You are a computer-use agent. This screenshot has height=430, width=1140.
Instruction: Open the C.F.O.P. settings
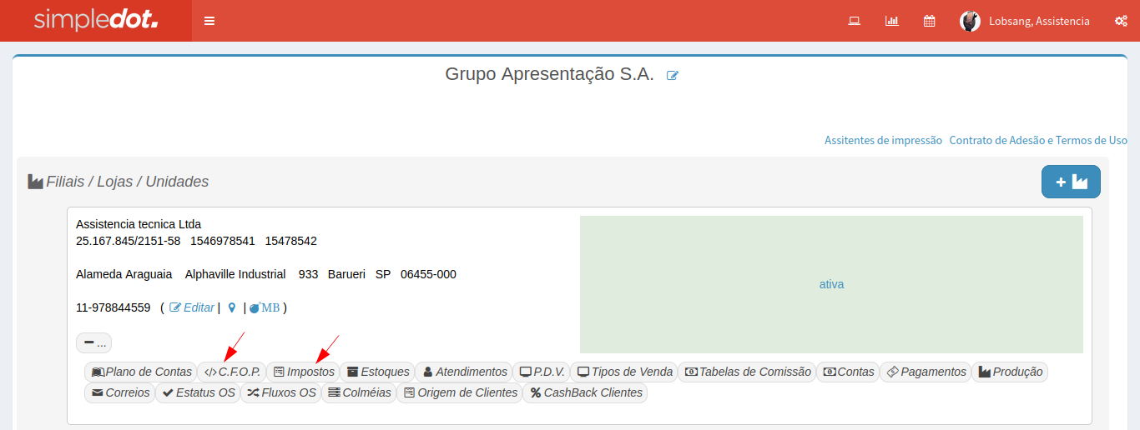pos(231,372)
